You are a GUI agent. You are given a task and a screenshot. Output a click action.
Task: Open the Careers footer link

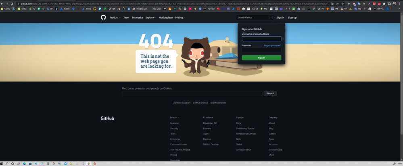tap(272, 134)
